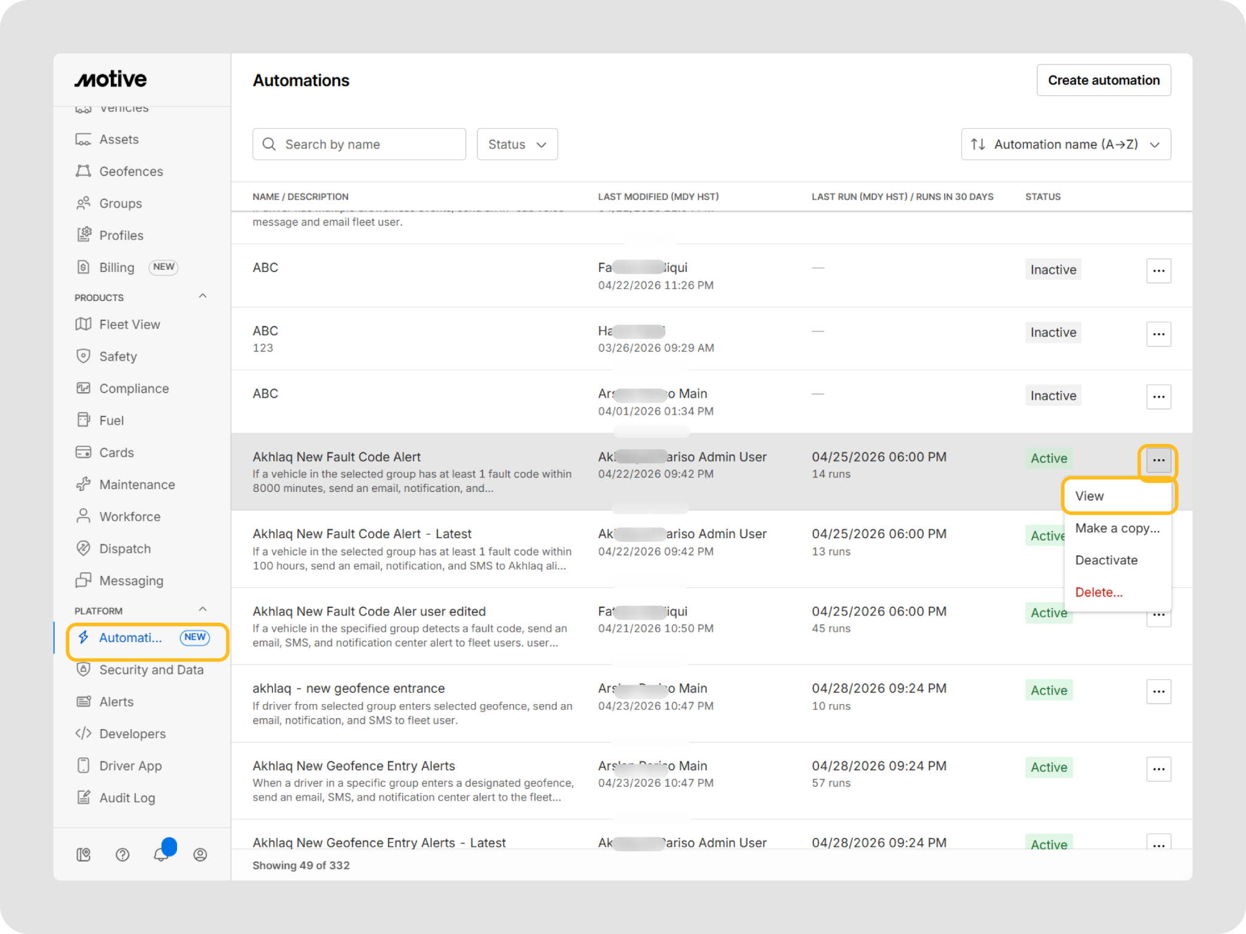Choose Deactivate in the context menu
1246x934 pixels.
point(1105,560)
